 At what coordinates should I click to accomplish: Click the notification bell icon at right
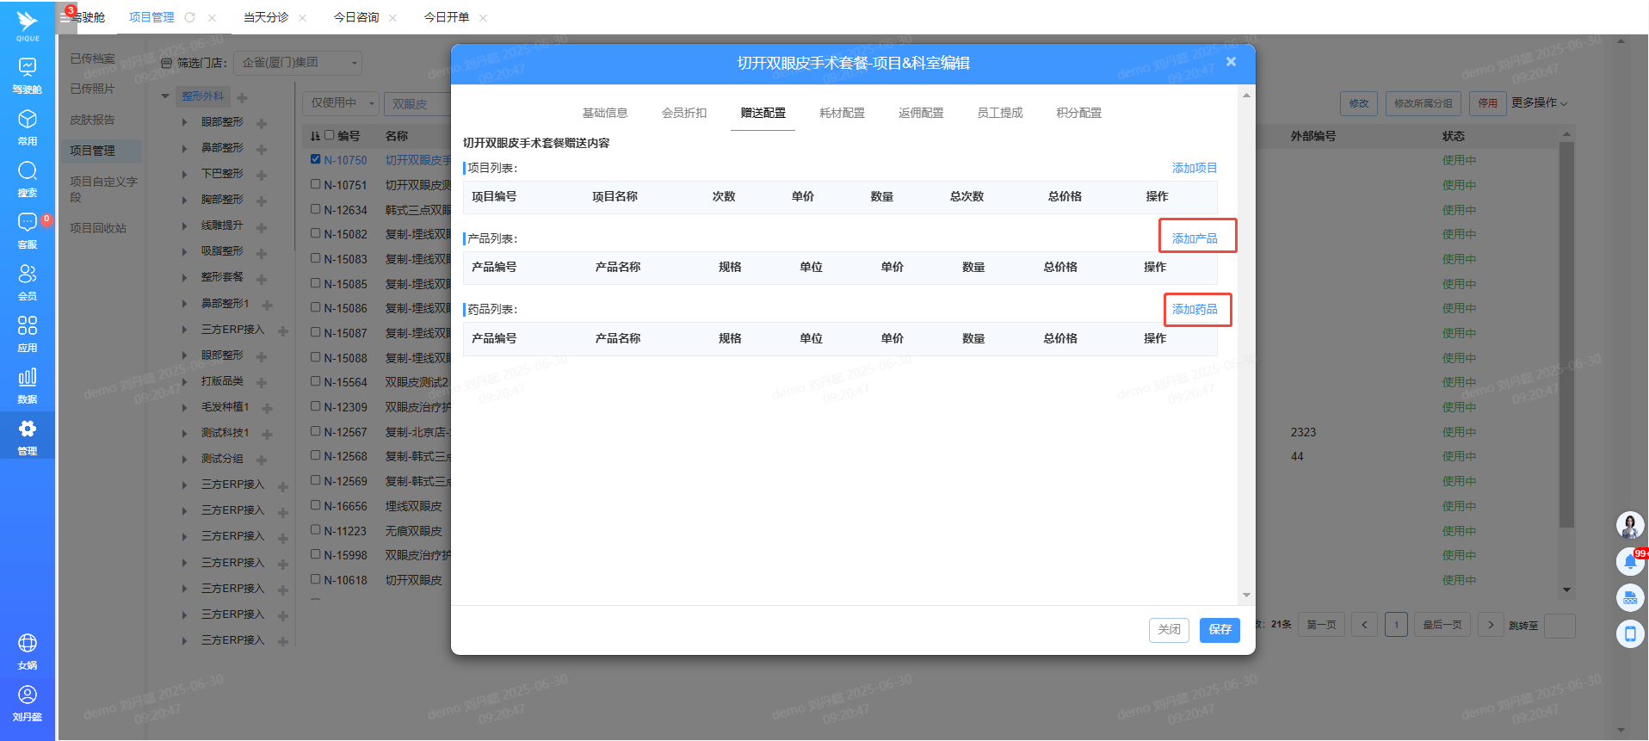tap(1630, 562)
